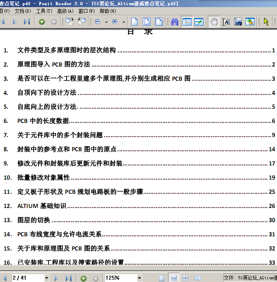Screen dimensions: 277x282
Task: Open table of contents entry PCB 中的长度数据
Action: coord(43,121)
